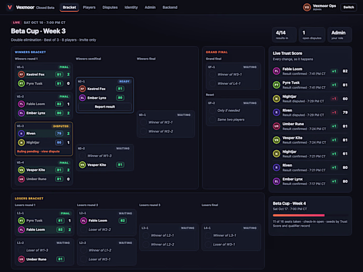Click Pyre Tusk avatar in match W1-1
The width and height of the screenshot is (363, 272).
pos(21,83)
